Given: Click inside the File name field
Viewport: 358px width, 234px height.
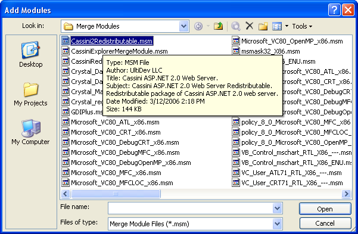Looking at the screenshot, I should 191,208.
